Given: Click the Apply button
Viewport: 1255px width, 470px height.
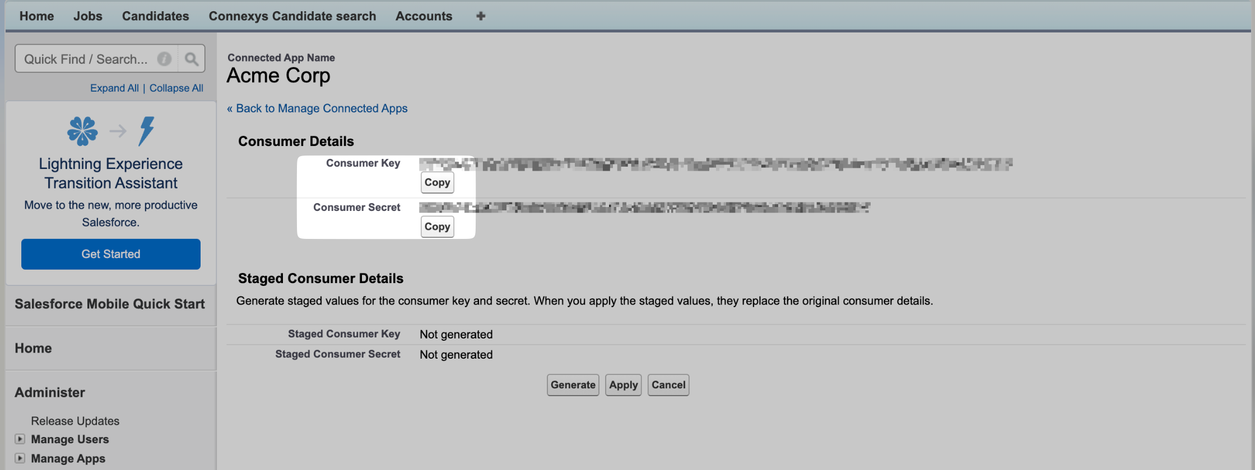Looking at the screenshot, I should coord(624,385).
